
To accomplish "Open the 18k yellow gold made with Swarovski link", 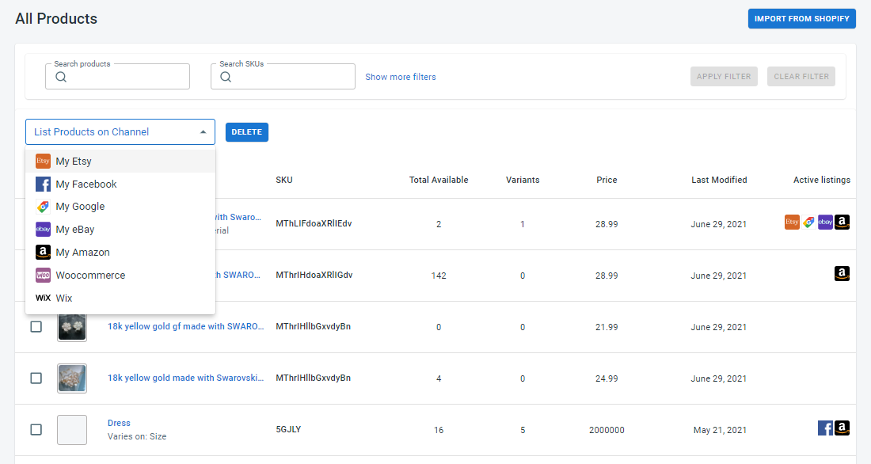I will click(x=185, y=378).
